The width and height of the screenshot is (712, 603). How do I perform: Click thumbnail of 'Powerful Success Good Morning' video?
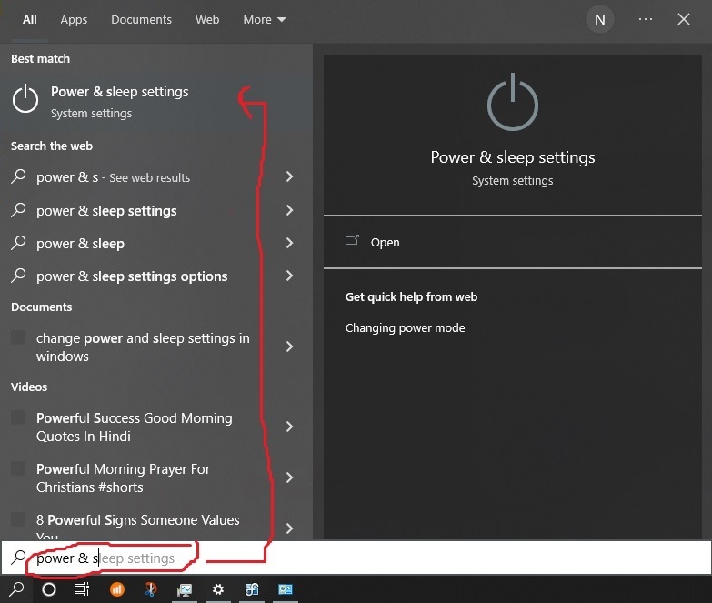pyautogui.click(x=18, y=417)
